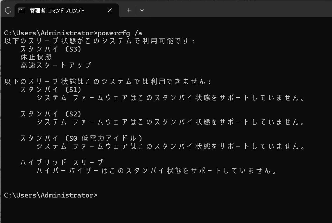332x223 pixels.
Task: Click the 利用可能です header line
Action: click(100, 41)
